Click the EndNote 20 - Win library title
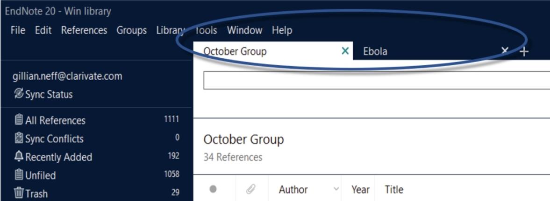 (58, 12)
